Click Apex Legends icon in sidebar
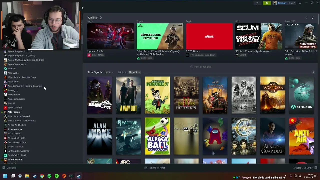320x180 pixels. pos(5,108)
